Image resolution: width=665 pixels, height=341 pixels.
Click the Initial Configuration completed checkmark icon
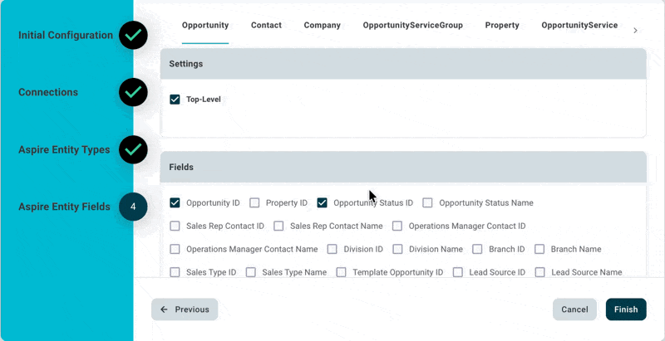(133, 35)
